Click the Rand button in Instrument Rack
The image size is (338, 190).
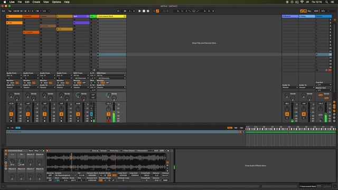coord(31,151)
